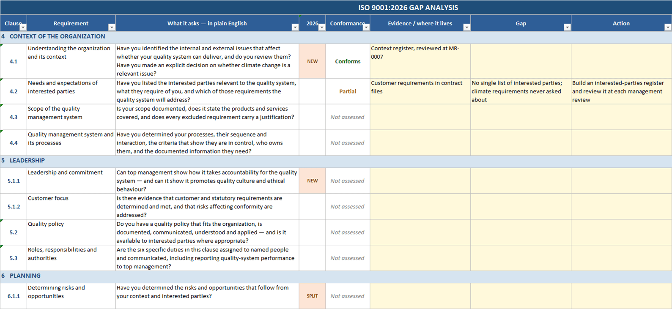The image size is (672, 309).
Task: Select the 'Customer focus' cell
Action: click(71, 207)
